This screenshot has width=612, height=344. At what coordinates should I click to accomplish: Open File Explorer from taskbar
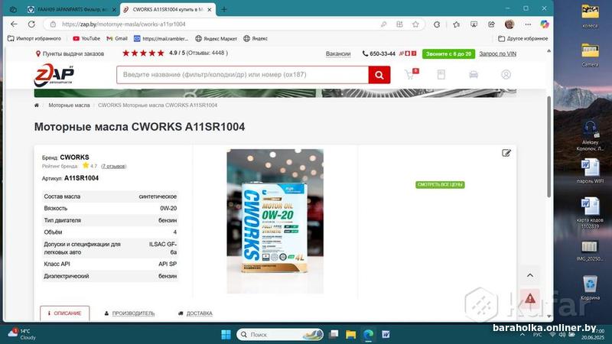[x=350, y=334]
